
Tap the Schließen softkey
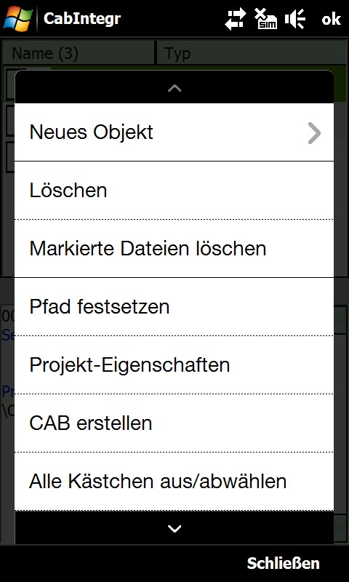click(x=284, y=563)
